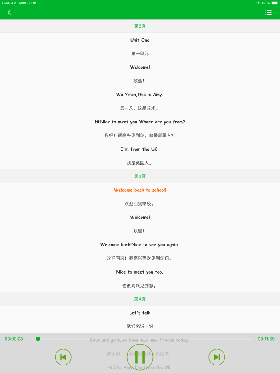Viewport: 280px width, 373px height.
Task: Open the contents list menu icon
Action: [268, 13]
